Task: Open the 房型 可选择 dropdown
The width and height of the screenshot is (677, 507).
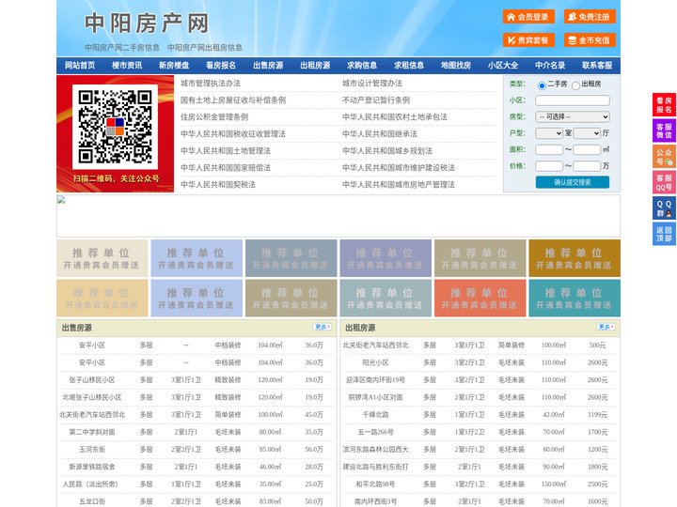Action: point(572,116)
